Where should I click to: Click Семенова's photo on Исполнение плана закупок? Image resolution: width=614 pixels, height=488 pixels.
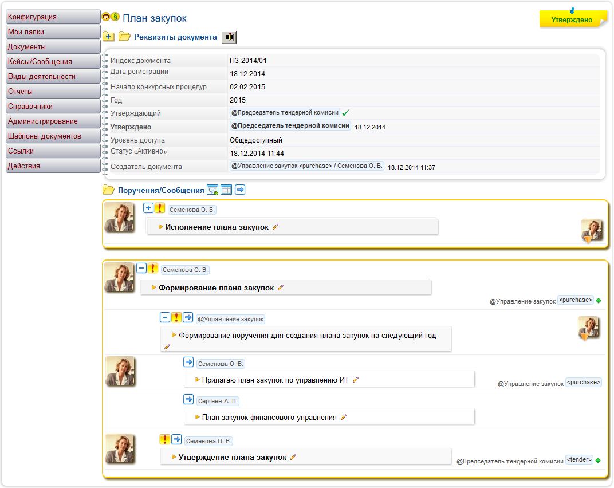coord(120,218)
